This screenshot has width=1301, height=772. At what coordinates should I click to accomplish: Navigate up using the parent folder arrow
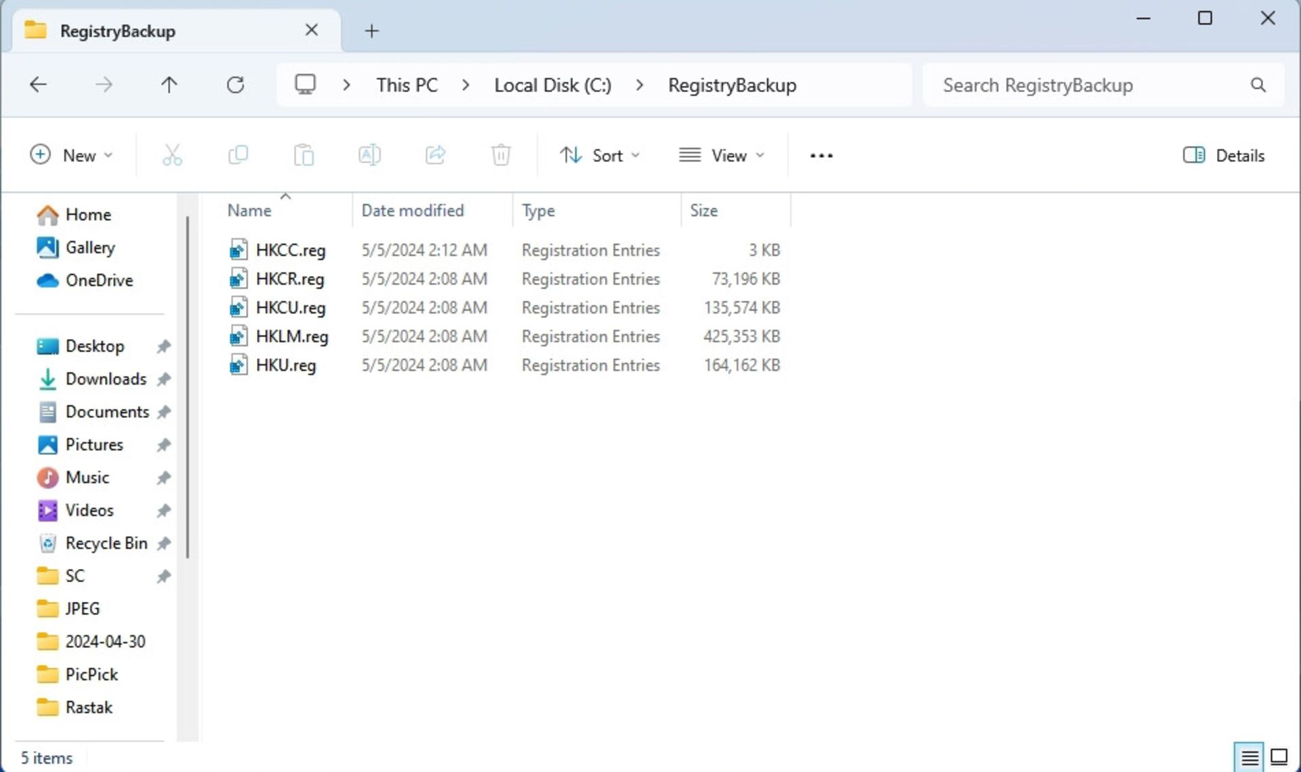click(168, 85)
